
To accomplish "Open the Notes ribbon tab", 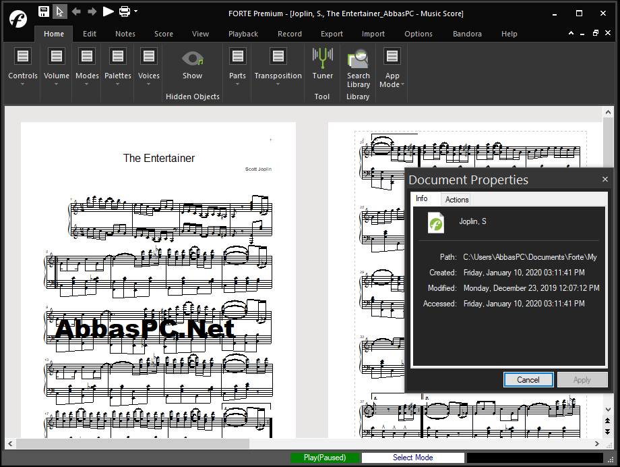I will click(x=125, y=34).
